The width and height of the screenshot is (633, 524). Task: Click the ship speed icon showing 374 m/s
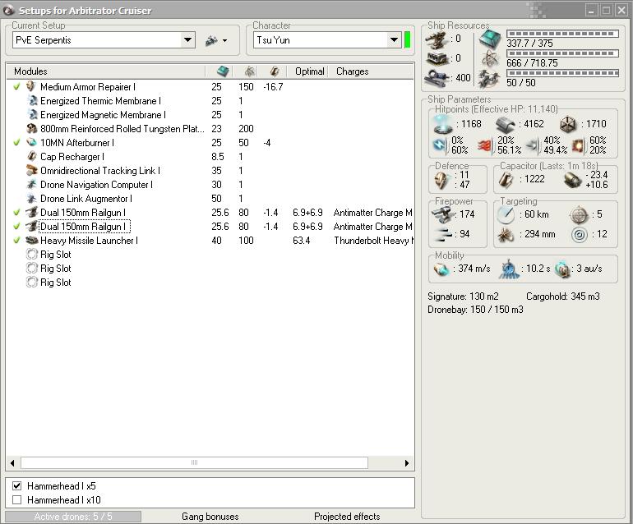coord(441,269)
